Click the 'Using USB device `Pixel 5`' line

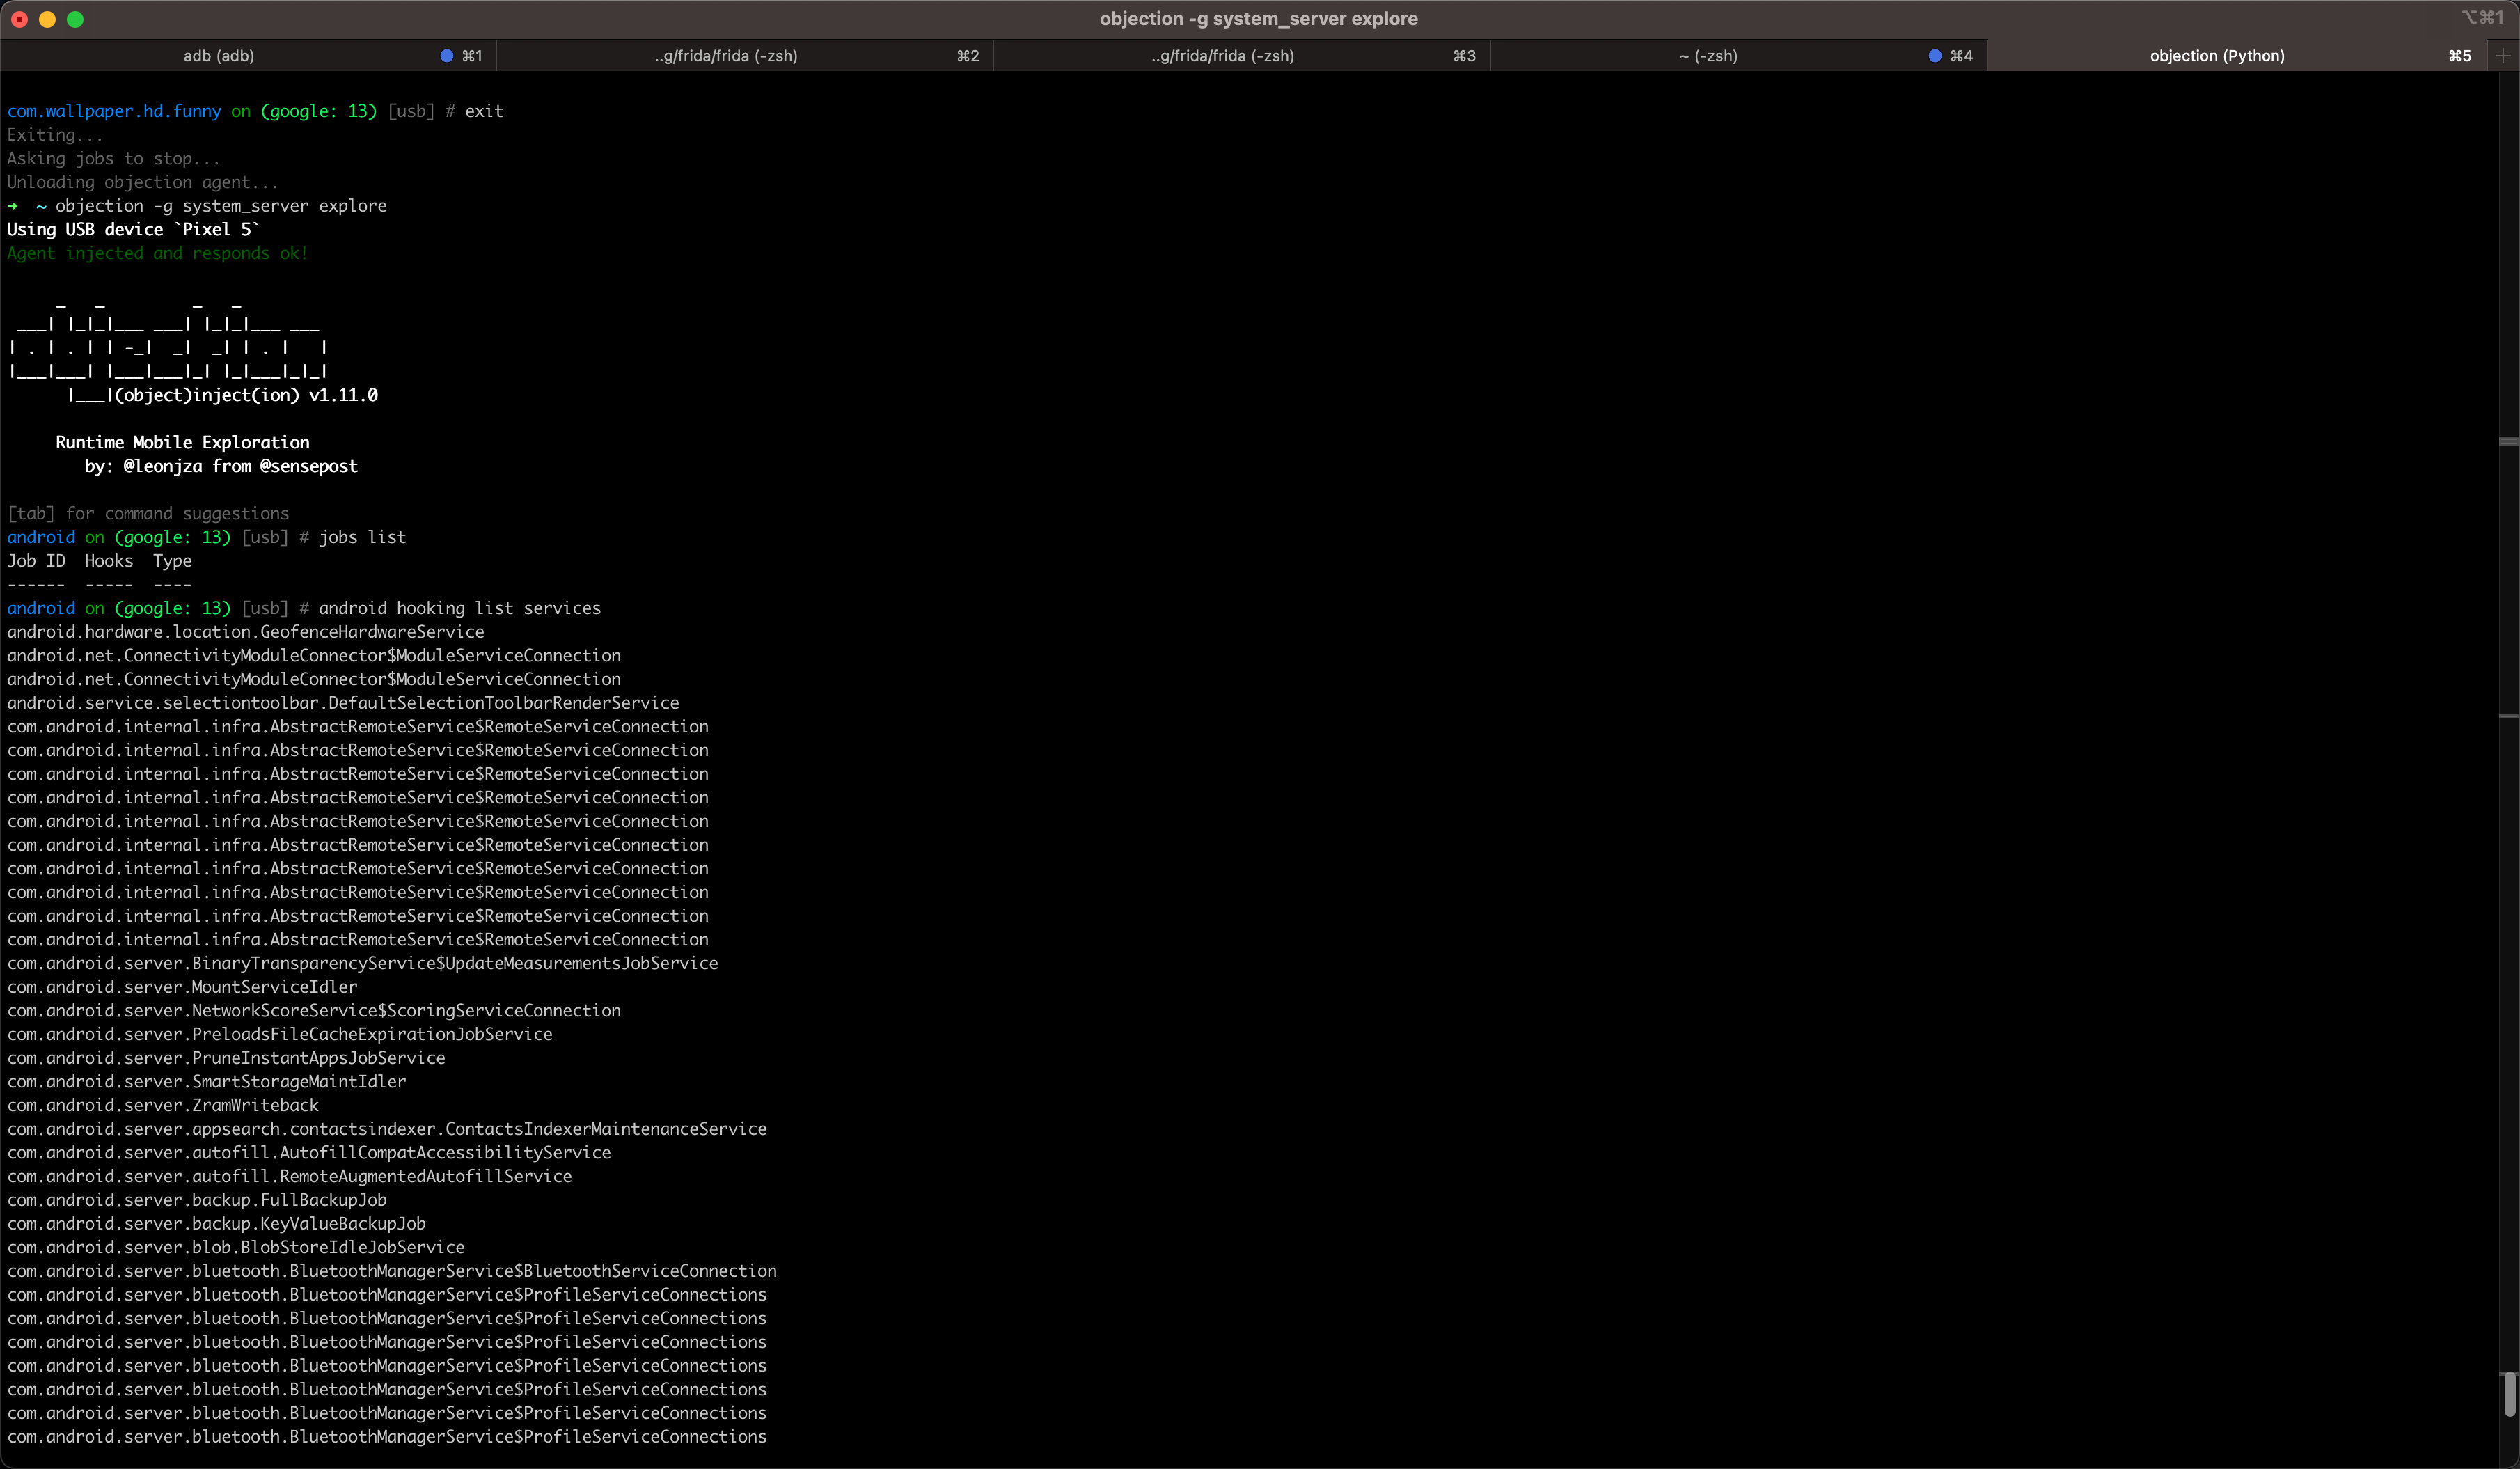tap(133, 229)
